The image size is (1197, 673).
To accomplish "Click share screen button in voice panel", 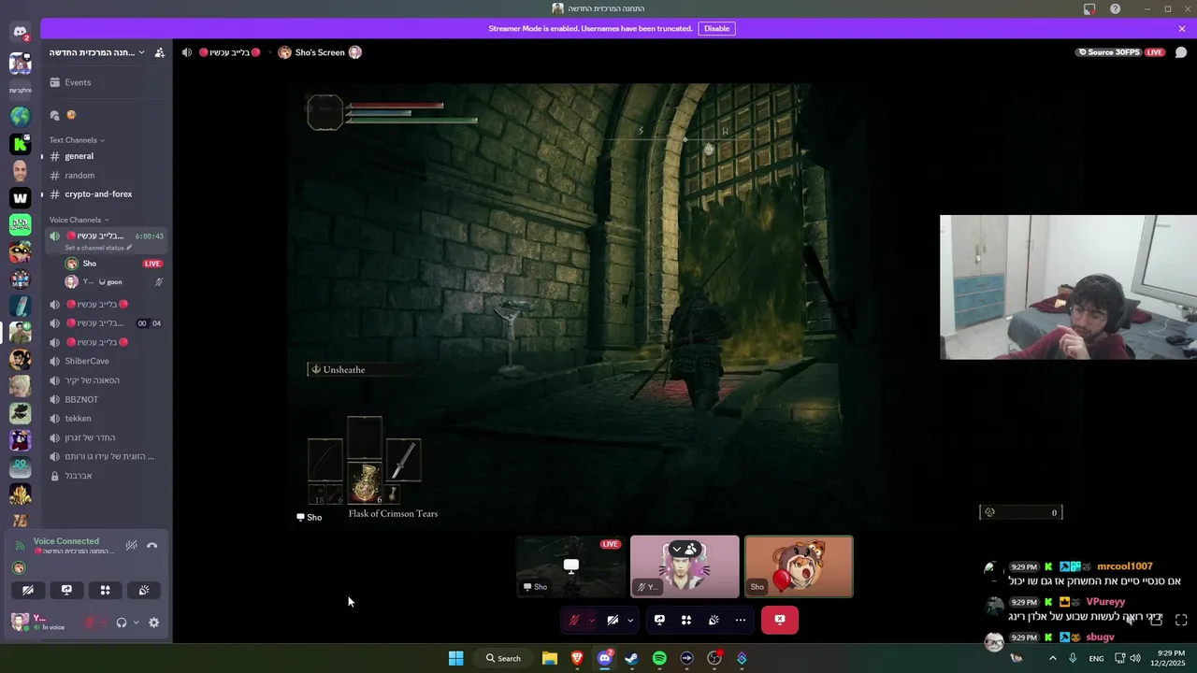I will click(66, 590).
